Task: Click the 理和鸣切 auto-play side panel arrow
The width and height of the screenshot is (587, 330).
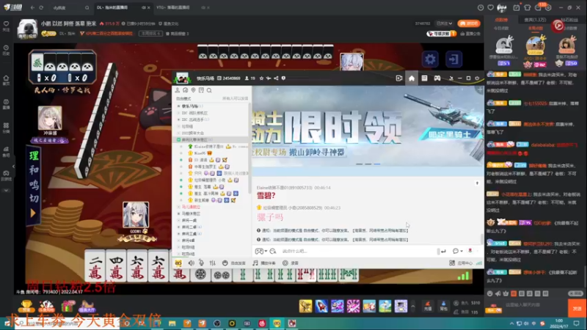Action: [33, 213]
